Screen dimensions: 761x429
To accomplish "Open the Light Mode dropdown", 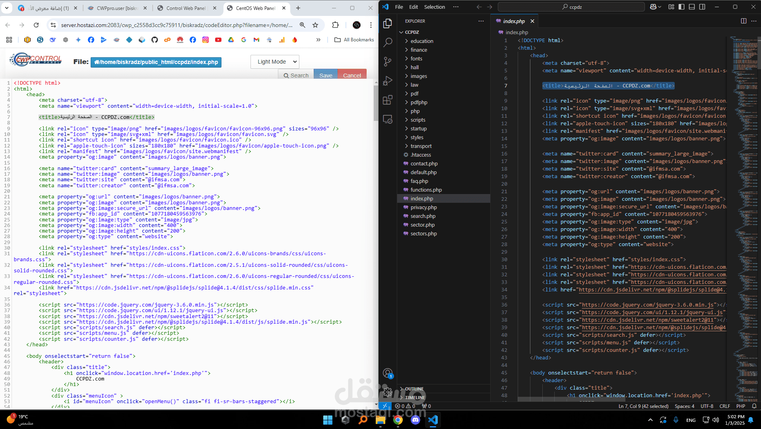I will 275,62.
